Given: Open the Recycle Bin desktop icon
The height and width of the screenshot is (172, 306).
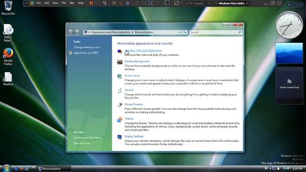Looking at the screenshot, I should coord(8,8).
